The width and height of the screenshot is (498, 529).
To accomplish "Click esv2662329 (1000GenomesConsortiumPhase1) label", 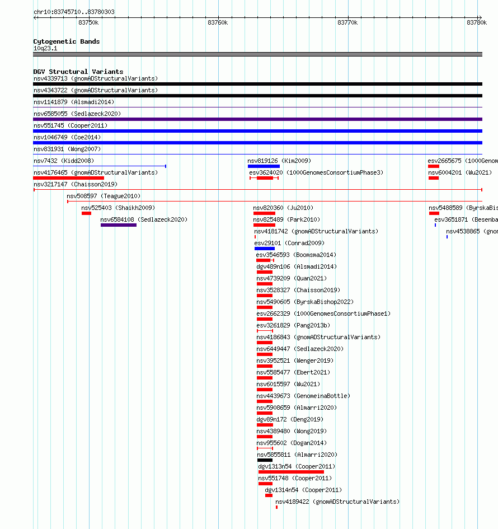I will pos(323,313).
